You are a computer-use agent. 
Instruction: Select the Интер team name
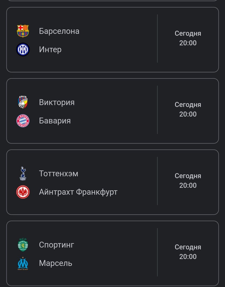(x=50, y=50)
